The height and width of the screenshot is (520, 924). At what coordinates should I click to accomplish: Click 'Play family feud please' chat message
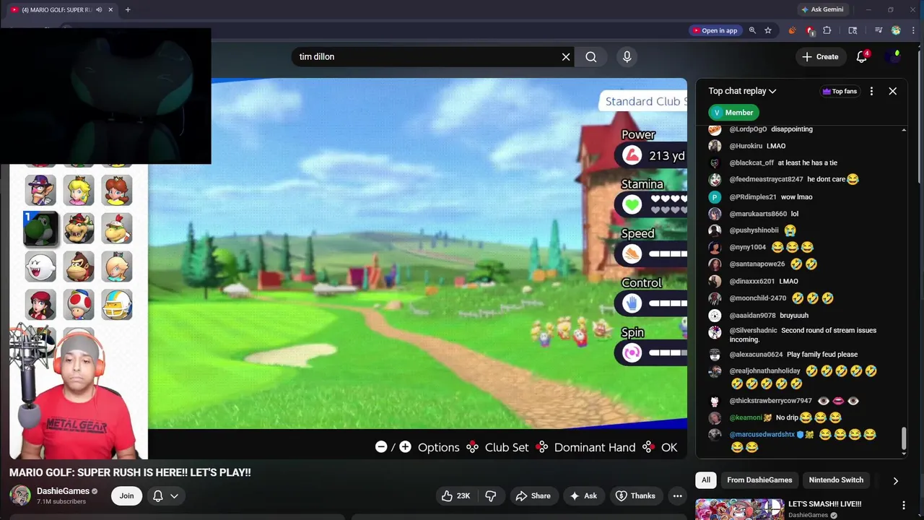[822, 355]
